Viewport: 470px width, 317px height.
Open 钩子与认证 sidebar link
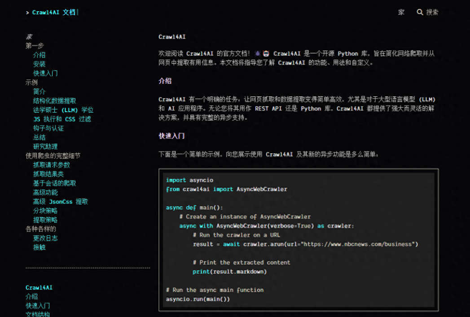[48, 128]
